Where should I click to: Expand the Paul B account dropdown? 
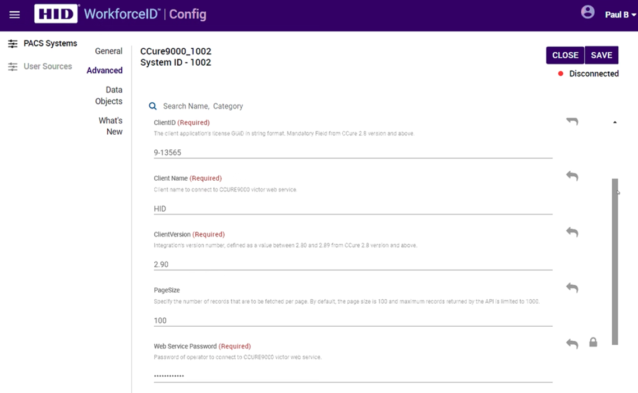pyautogui.click(x=620, y=15)
